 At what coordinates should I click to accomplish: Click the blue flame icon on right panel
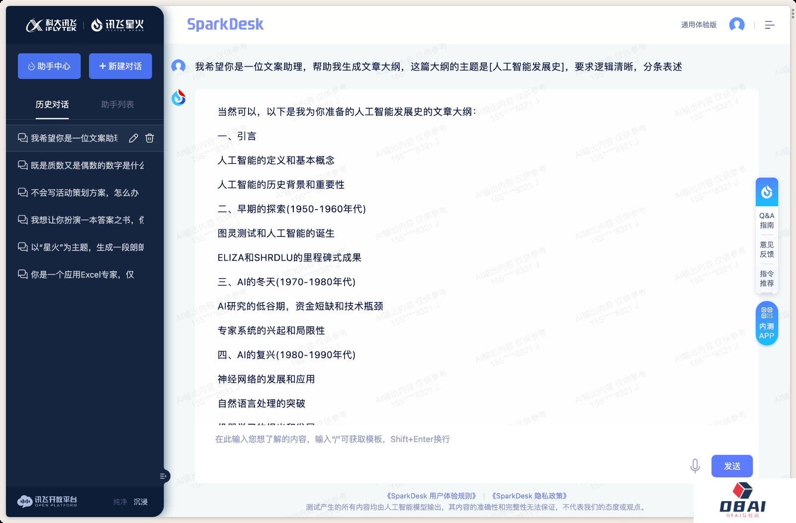[767, 192]
